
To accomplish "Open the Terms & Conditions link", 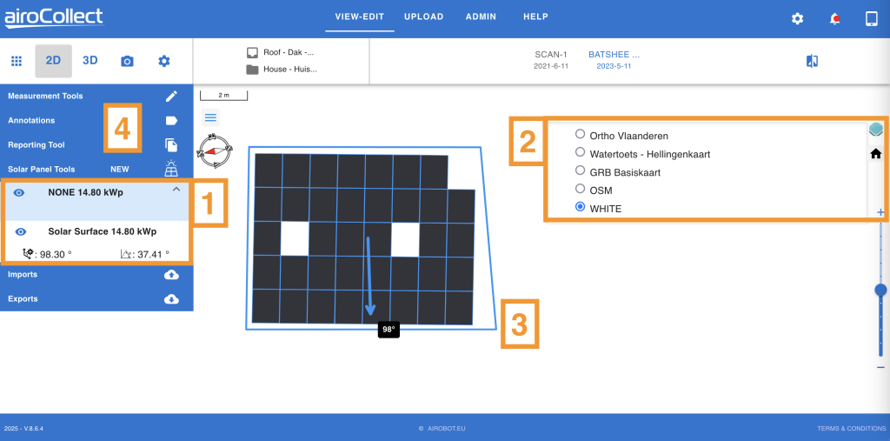I will pos(851,429).
